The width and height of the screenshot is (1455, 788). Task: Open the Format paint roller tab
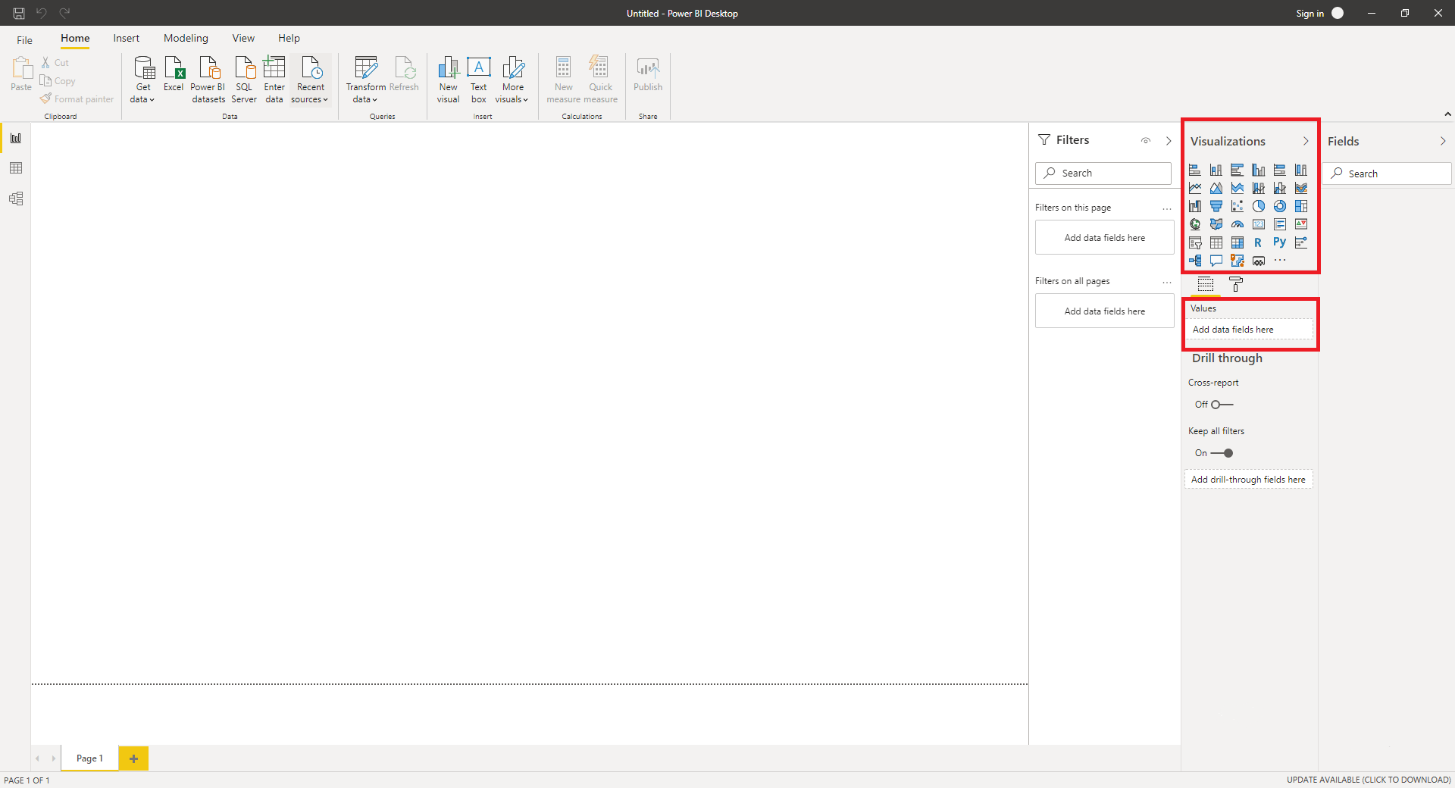[1235, 284]
